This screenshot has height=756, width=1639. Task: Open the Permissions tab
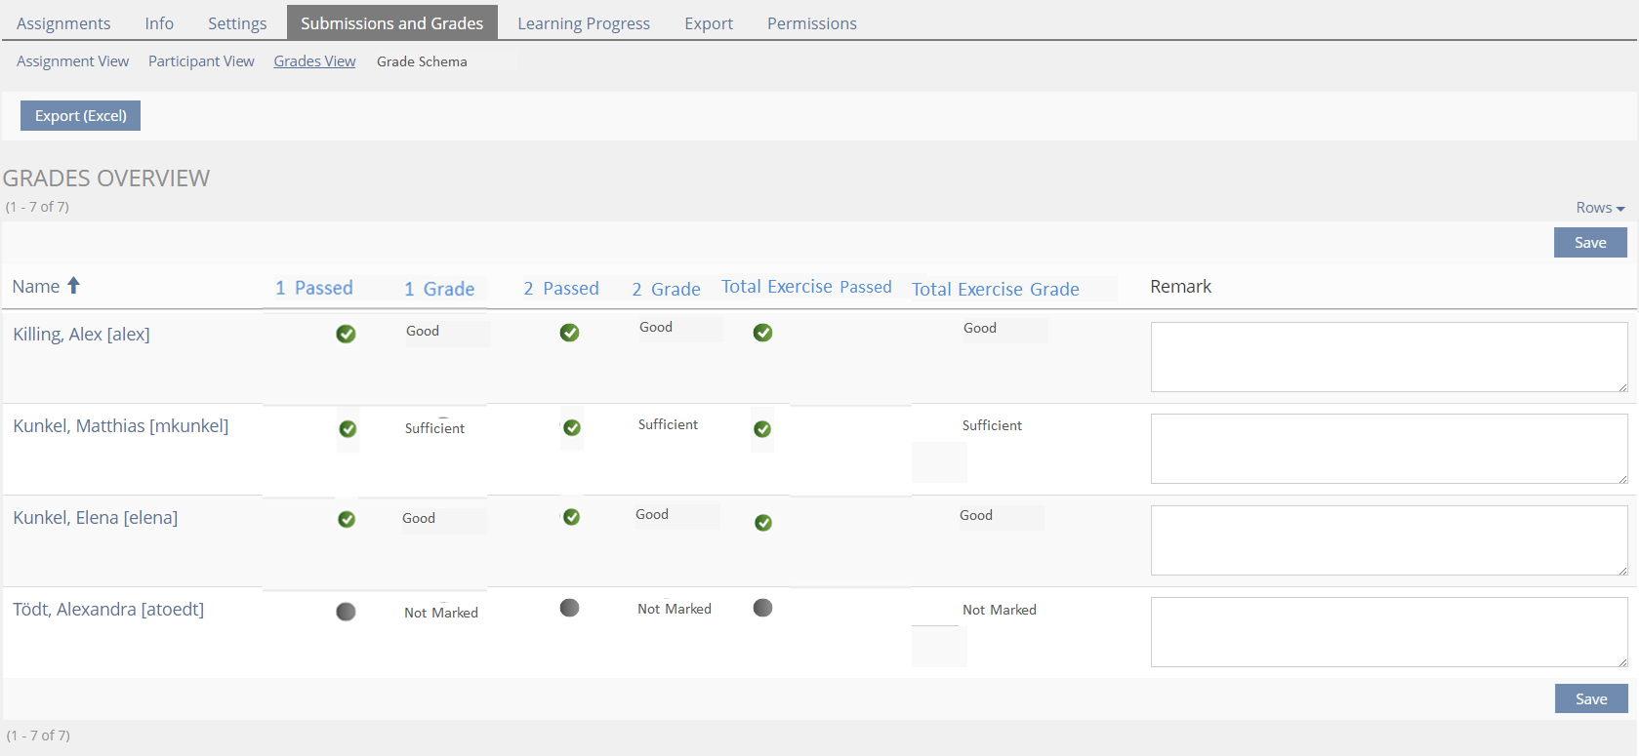coord(811,23)
